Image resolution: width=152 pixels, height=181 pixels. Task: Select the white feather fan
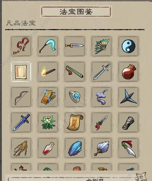[102, 148]
